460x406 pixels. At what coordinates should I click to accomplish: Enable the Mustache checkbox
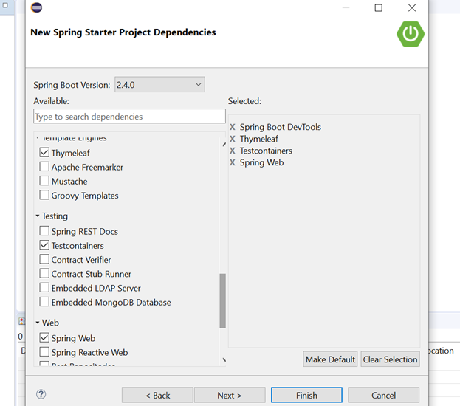point(44,181)
